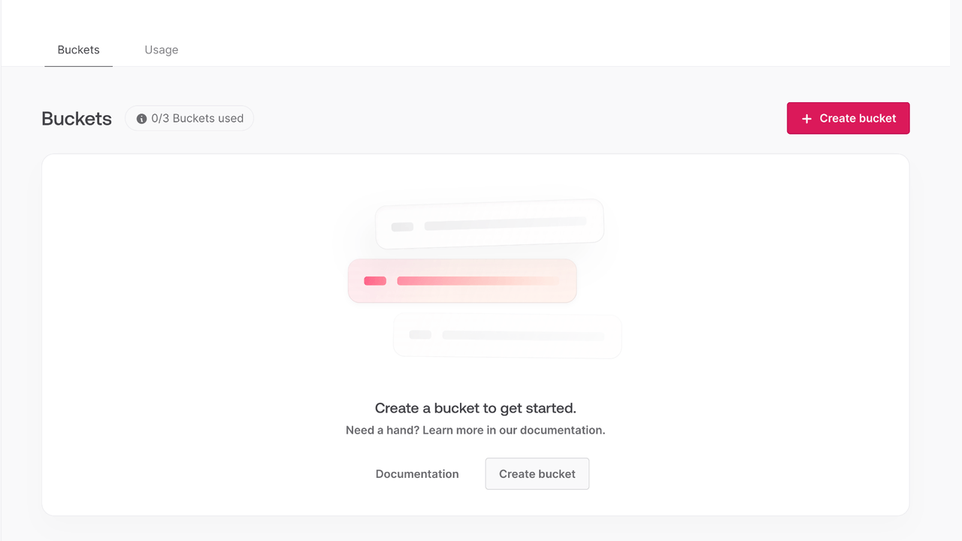Click the faded bottom illustration card
This screenshot has height=541, width=962.
507,335
